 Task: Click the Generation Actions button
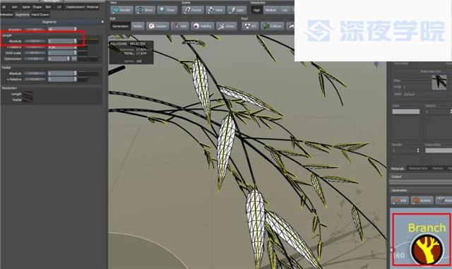tap(422, 201)
